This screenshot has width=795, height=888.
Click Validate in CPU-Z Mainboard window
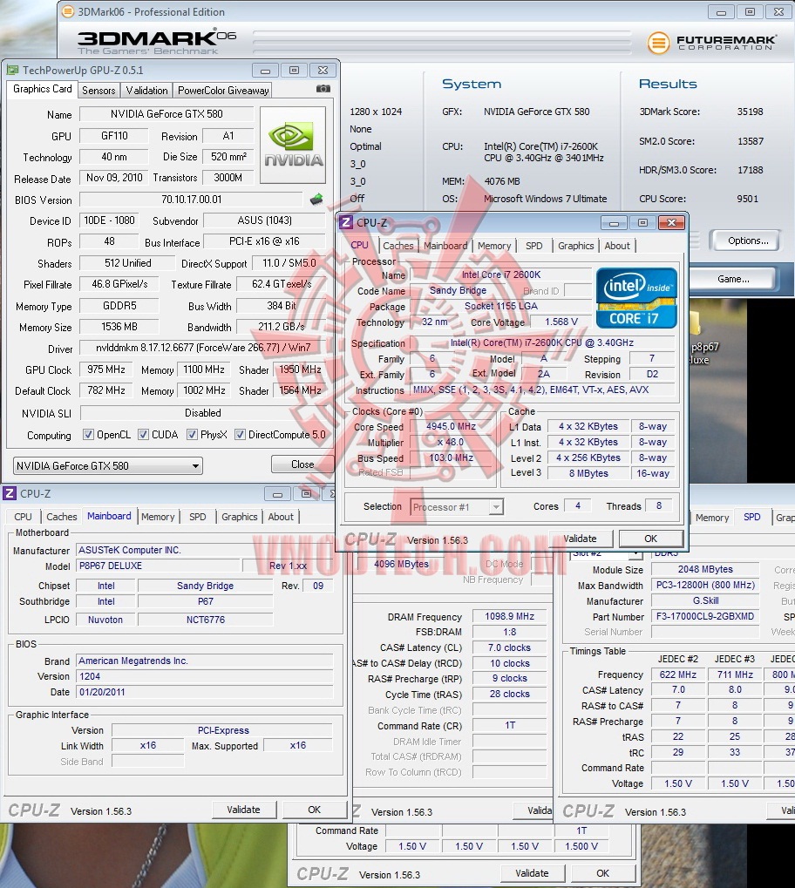(244, 810)
